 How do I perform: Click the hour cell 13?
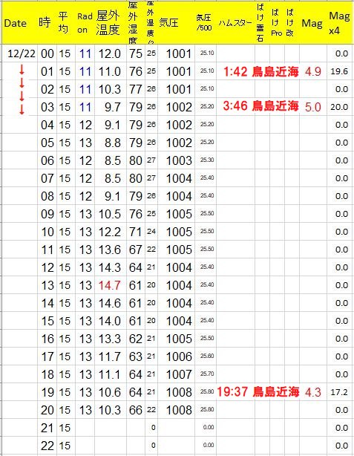pos(47,285)
